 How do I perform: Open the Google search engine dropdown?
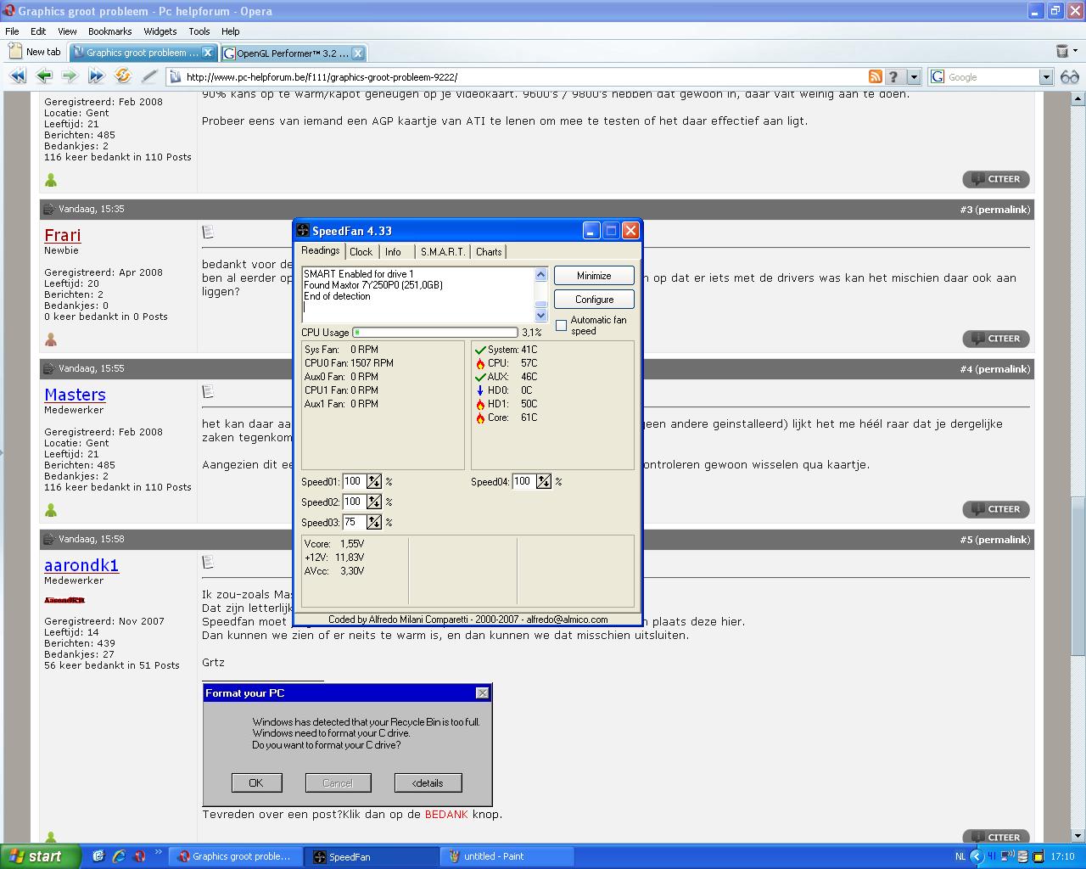1046,76
